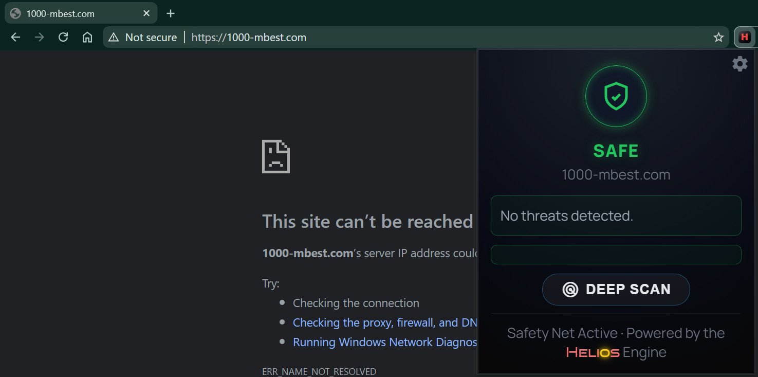Start a Deep Scan of the site
This screenshot has width=758, height=377.
tap(616, 290)
